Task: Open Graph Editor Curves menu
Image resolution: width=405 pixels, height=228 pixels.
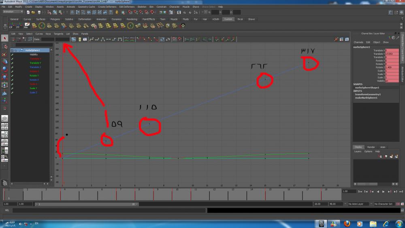Action: 39,34
